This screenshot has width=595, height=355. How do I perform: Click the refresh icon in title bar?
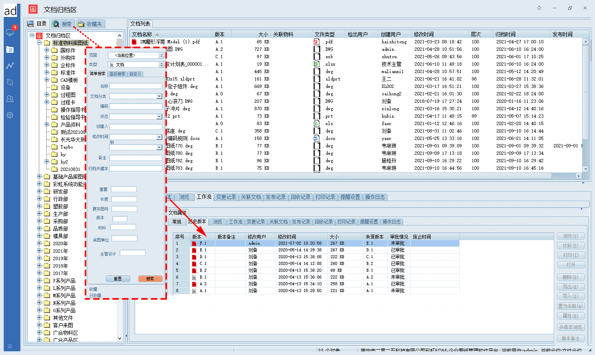pyautogui.click(x=539, y=8)
